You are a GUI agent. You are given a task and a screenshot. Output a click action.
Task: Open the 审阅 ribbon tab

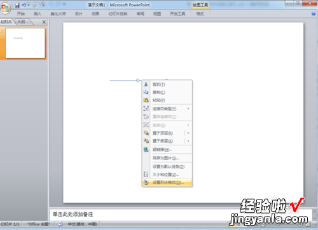click(141, 14)
